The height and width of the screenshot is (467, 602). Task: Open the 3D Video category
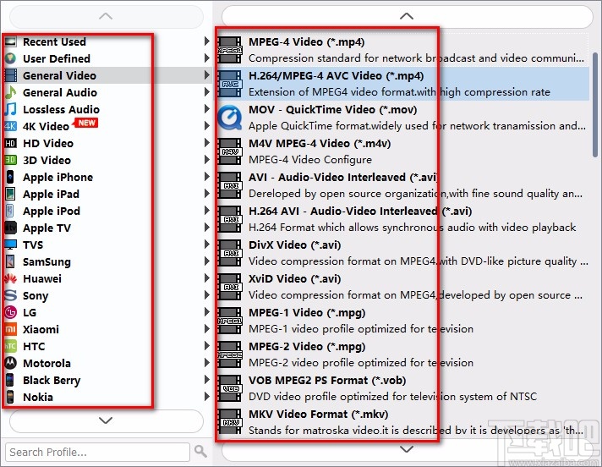point(107,160)
